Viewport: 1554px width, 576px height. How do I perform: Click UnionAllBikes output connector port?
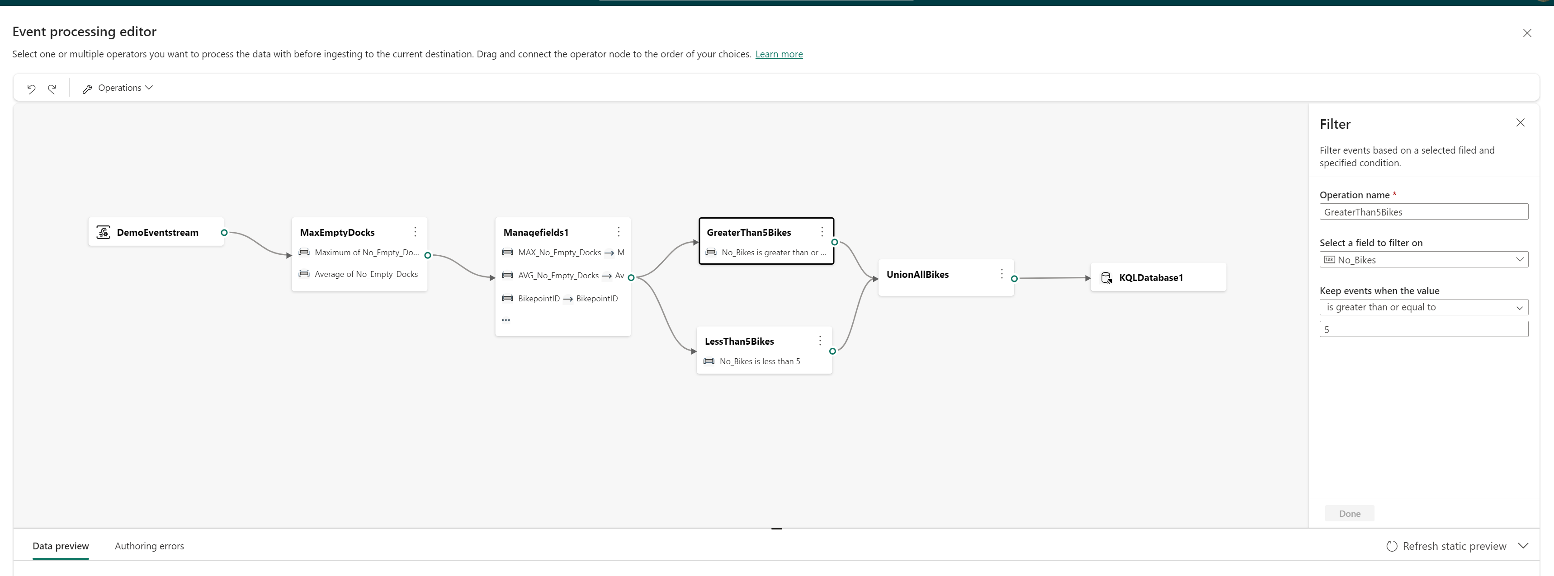1014,279
